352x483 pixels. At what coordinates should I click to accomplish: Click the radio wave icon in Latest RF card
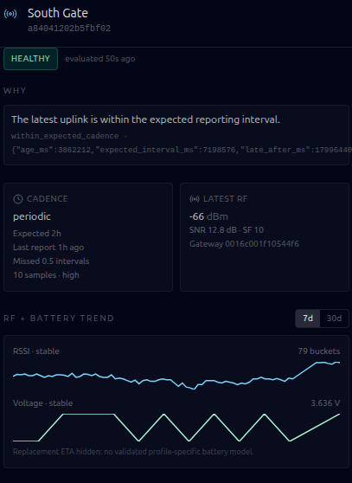click(195, 199)
